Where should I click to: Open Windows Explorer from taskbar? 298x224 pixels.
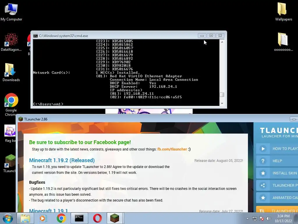[x=25, y=218]
